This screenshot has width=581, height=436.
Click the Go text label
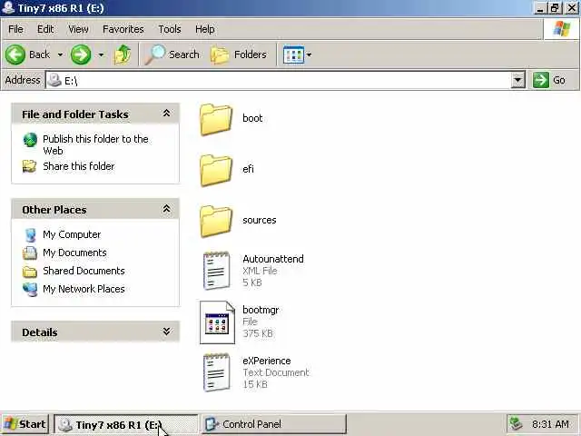[559, 80]
